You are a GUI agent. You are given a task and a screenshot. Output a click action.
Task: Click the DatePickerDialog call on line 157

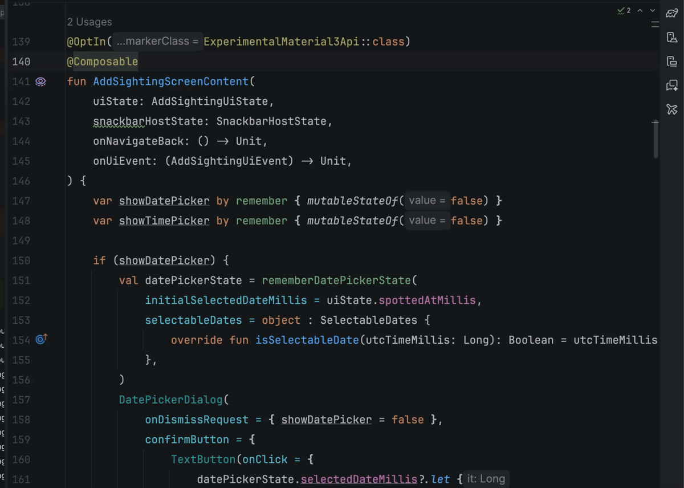[x=170, y=400]
